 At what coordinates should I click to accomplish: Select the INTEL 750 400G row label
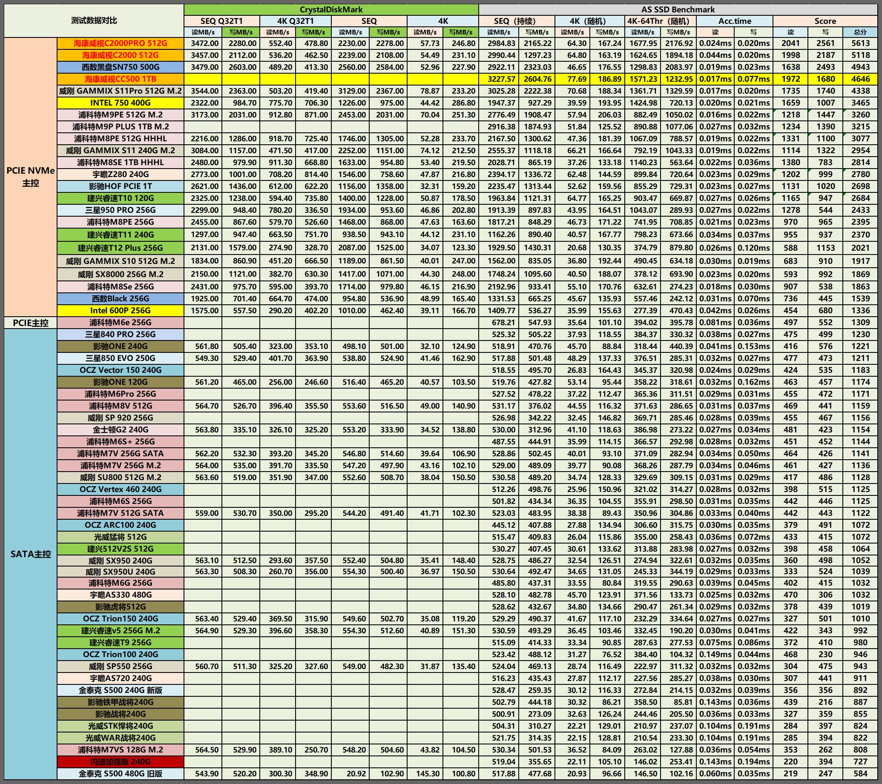120,103
